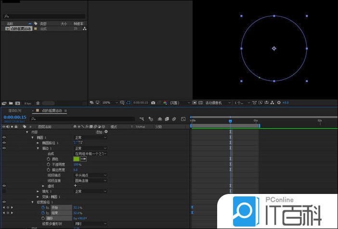Expand the 填充 1 group

click(x=38, y=191)
